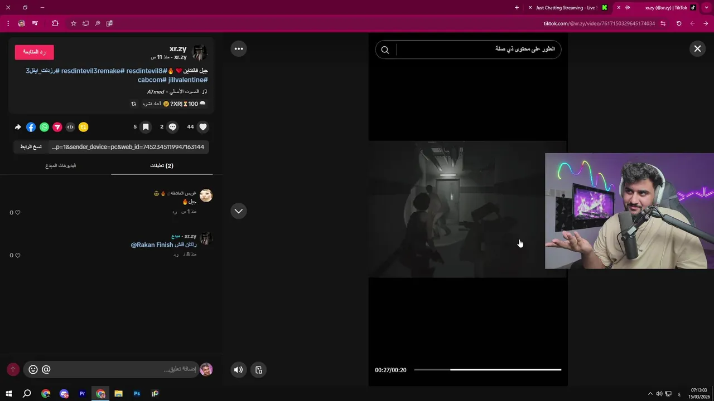Share the video on WhatsApp
Viewport: 714px width, 401px height.
[44, 127]
